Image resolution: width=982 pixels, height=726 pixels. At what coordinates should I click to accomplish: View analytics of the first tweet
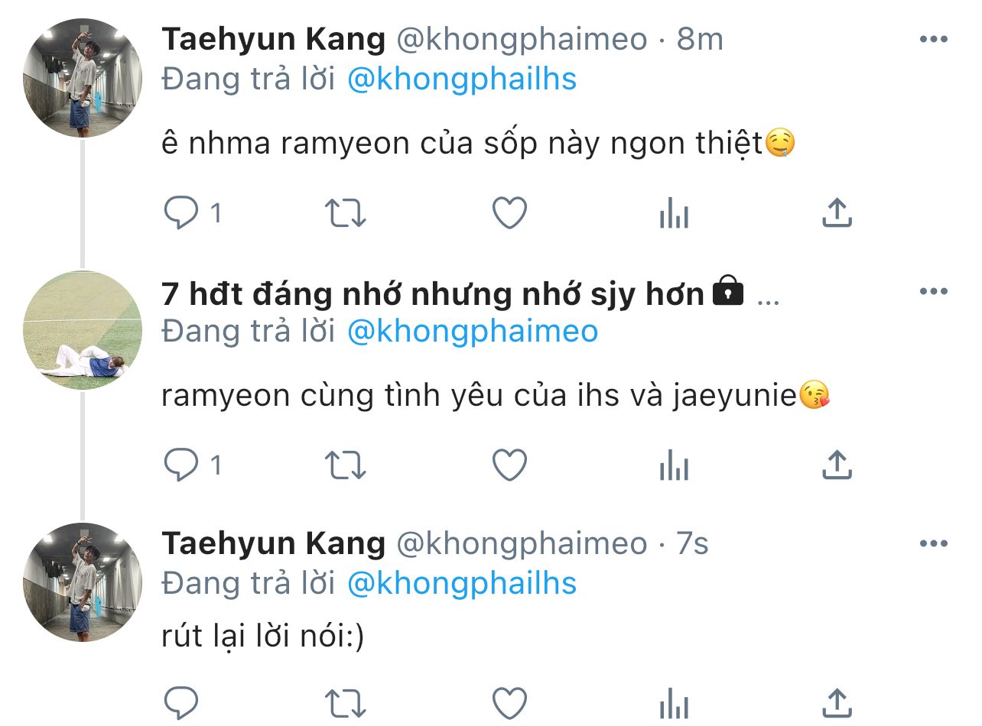[674, 213]
